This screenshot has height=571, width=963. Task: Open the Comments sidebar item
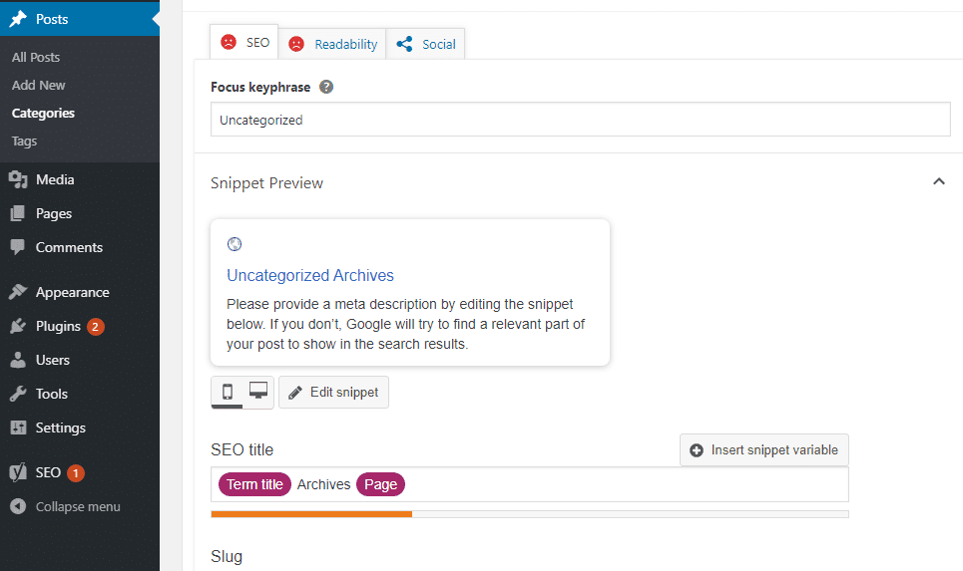pos(69,247)
